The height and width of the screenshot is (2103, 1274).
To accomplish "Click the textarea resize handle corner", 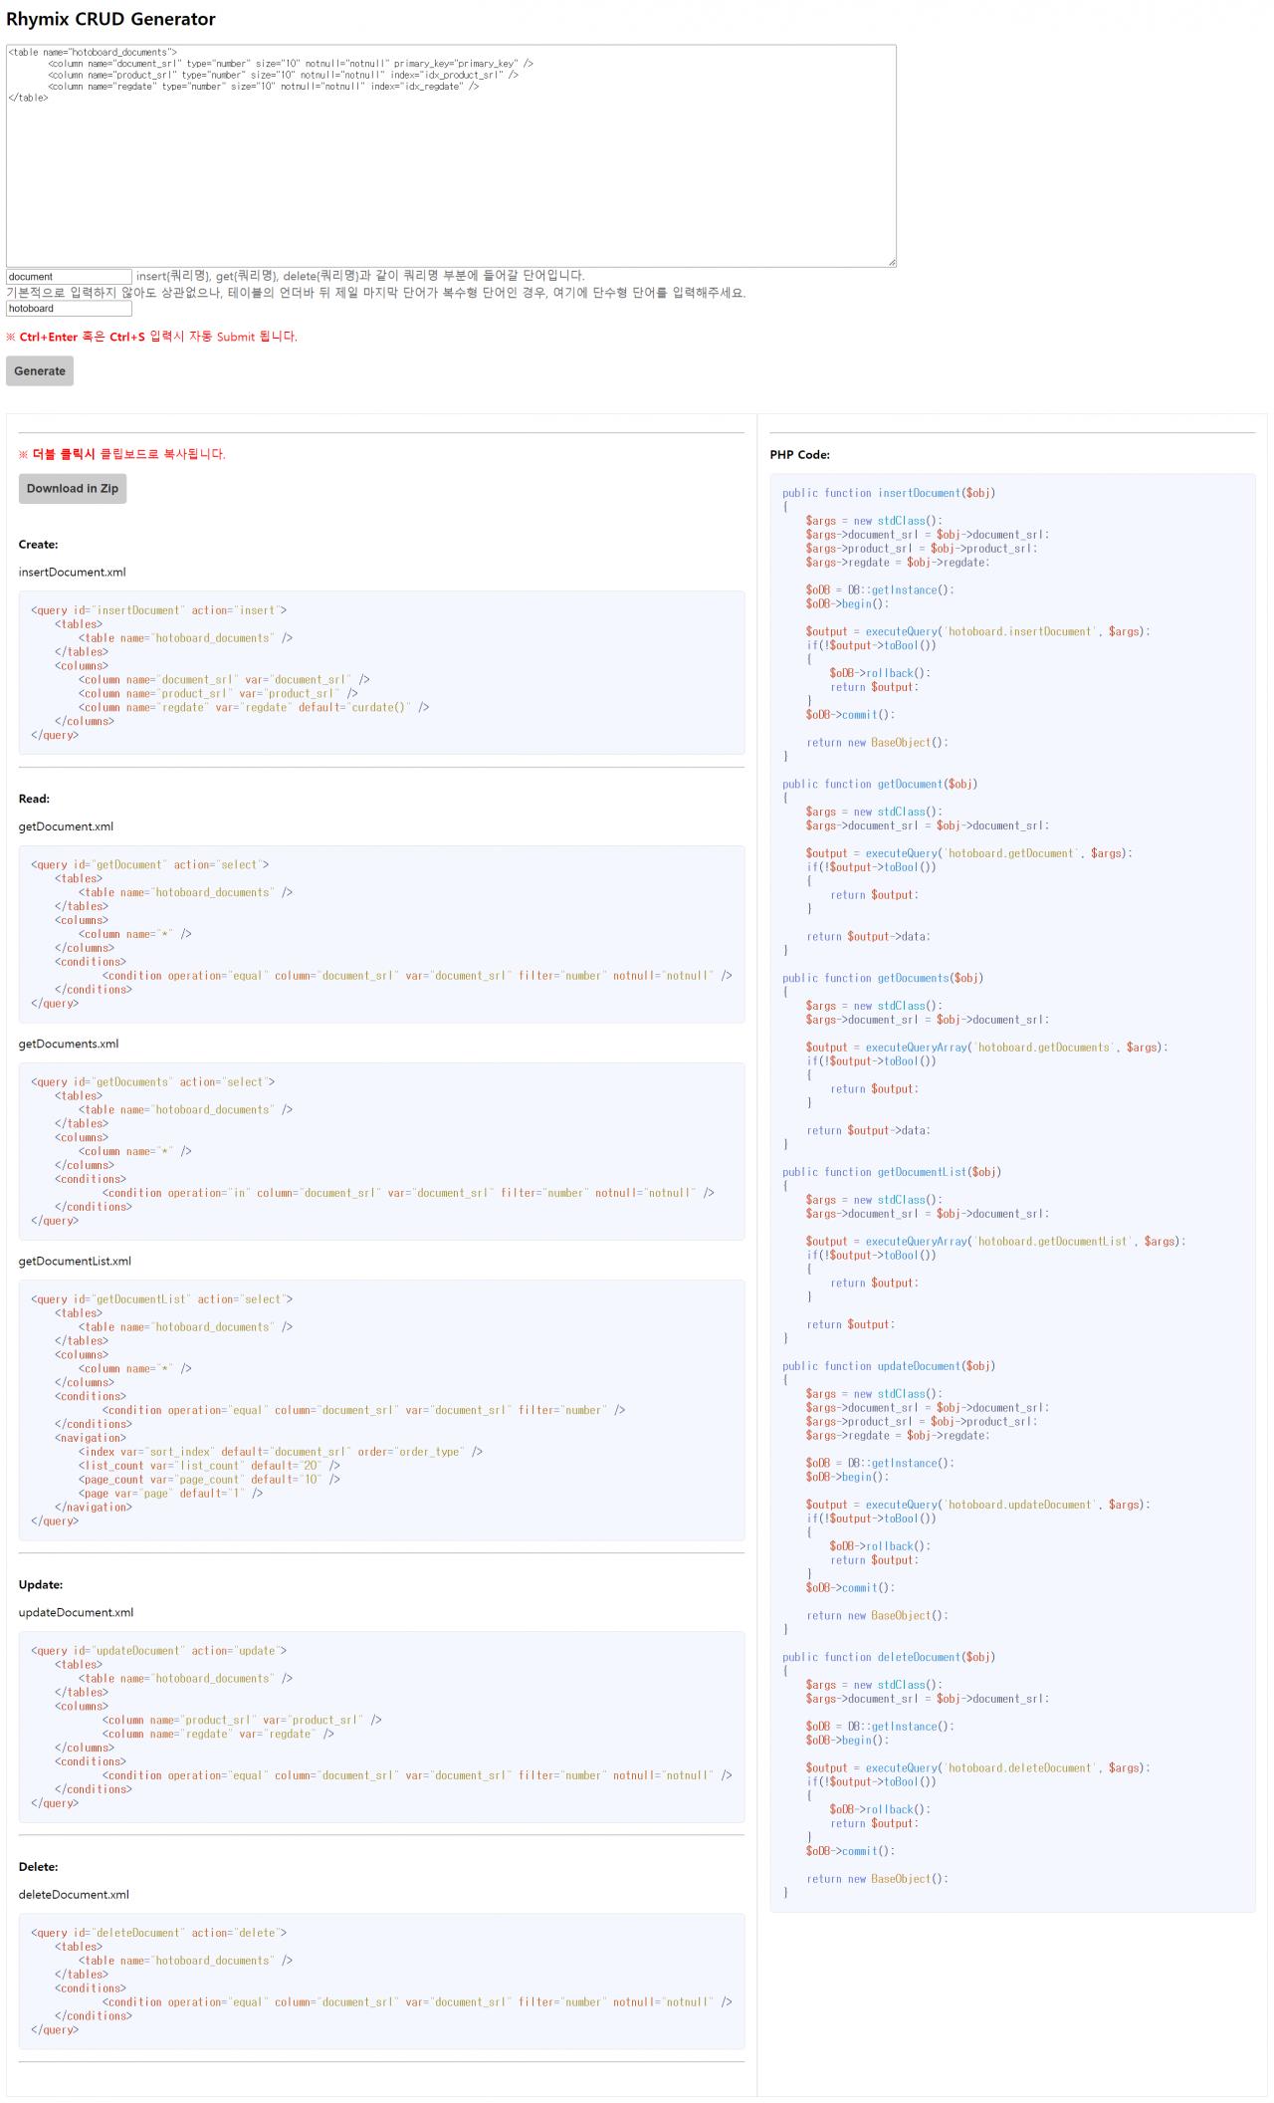I will click(x=891, y=262).
